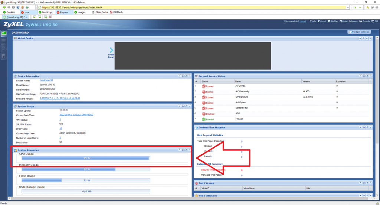
Task: Click the Status column header
Action: pos(217,81)
